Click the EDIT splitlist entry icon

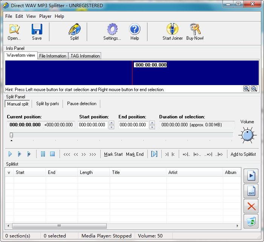click(x=251, y=191)
